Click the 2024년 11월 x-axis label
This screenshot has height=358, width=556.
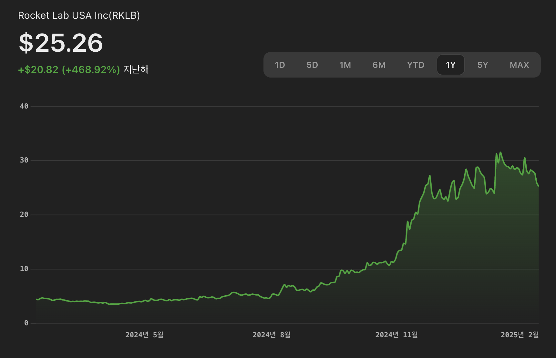point(396,335)
